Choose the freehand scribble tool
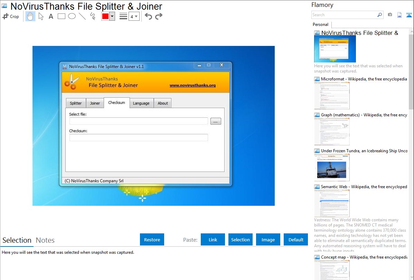This screenshot has height=280, width=414. coord(93,16)
